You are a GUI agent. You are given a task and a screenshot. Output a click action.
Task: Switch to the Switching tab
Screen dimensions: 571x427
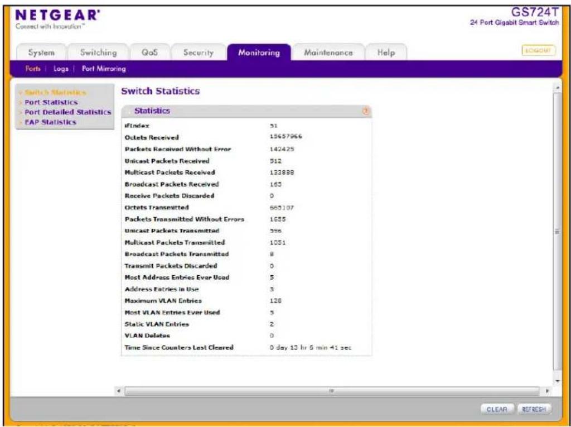(98, 53)
